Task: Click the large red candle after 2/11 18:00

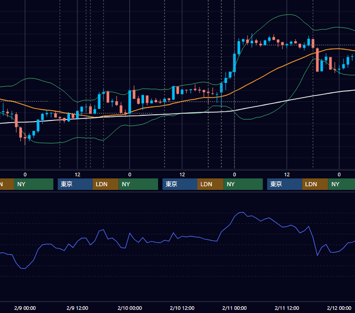Action: point(317,60)
